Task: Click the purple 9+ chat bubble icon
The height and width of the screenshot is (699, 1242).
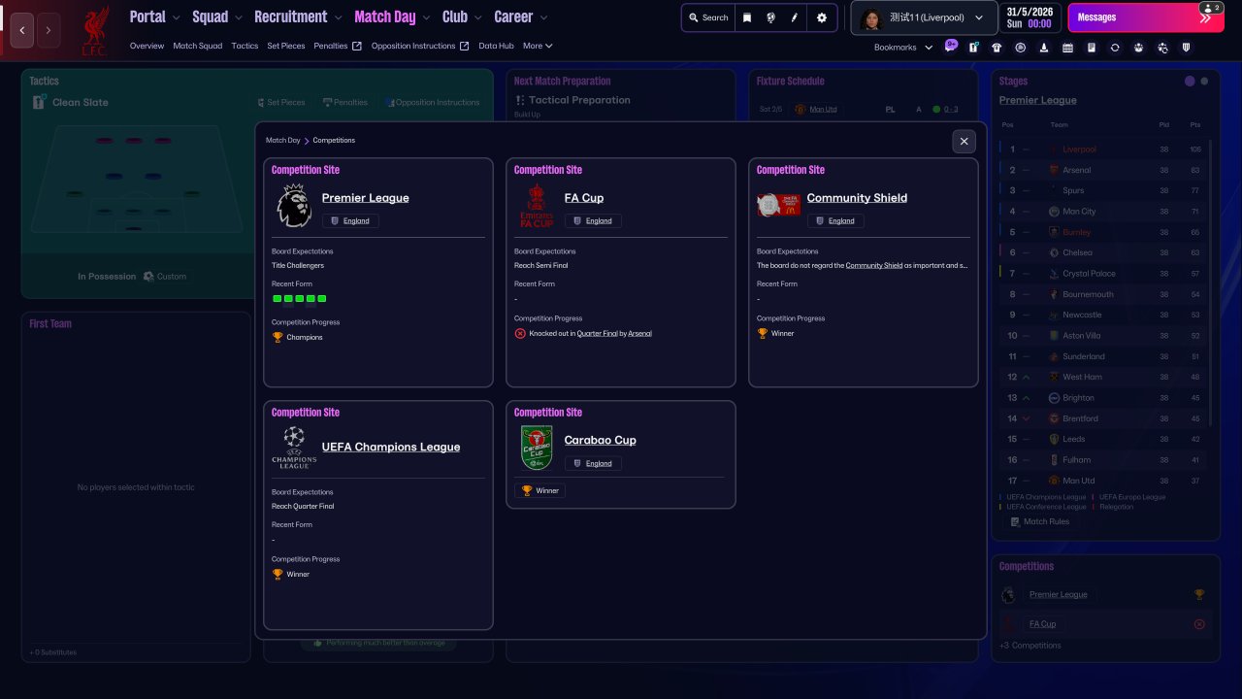Action: coord(951,46)
